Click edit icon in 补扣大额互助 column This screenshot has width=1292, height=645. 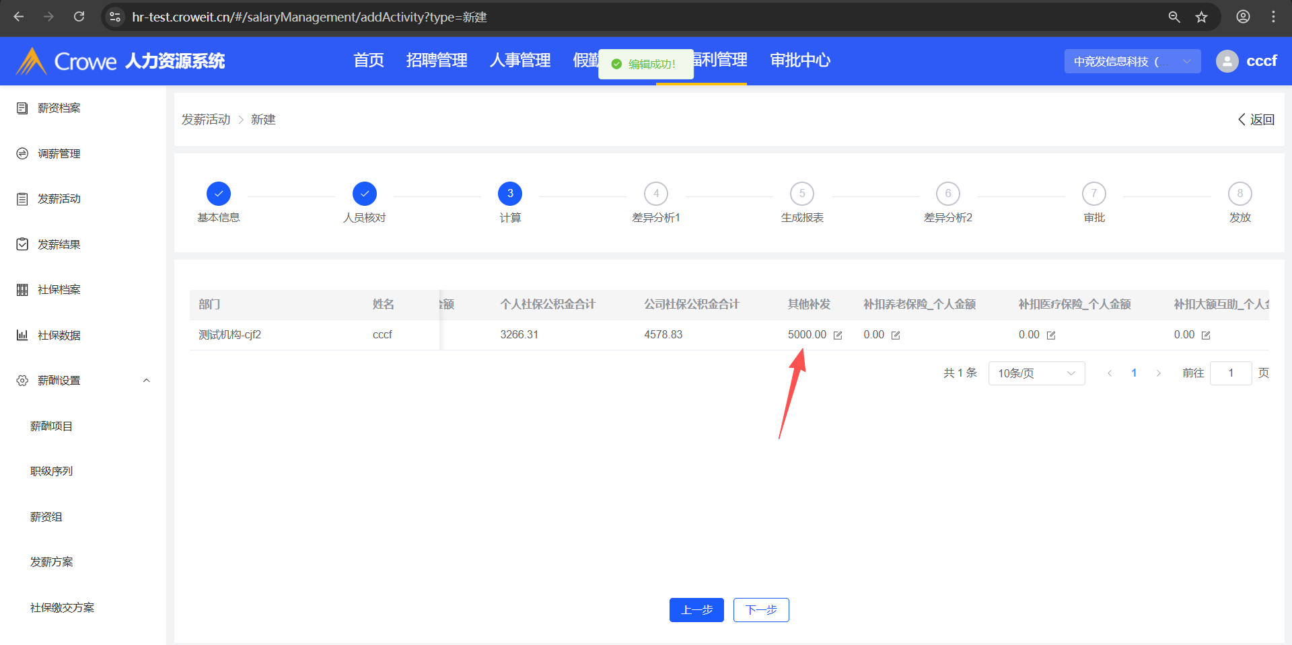[1206, 336]
